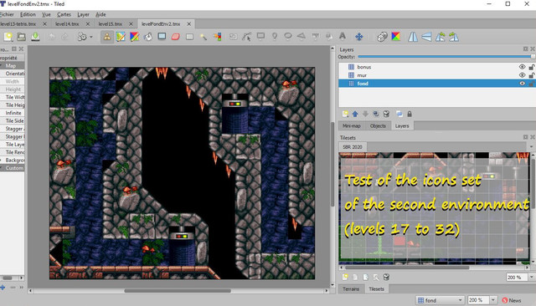
Task: Select the Magic Wand tool
Action: coord(204,37)
